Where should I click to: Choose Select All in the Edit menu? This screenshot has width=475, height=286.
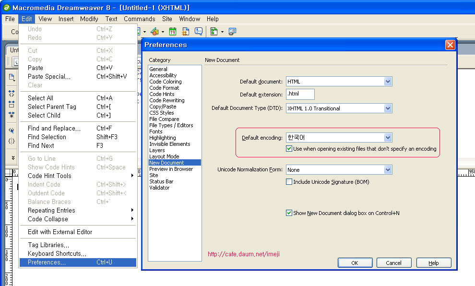78,98
